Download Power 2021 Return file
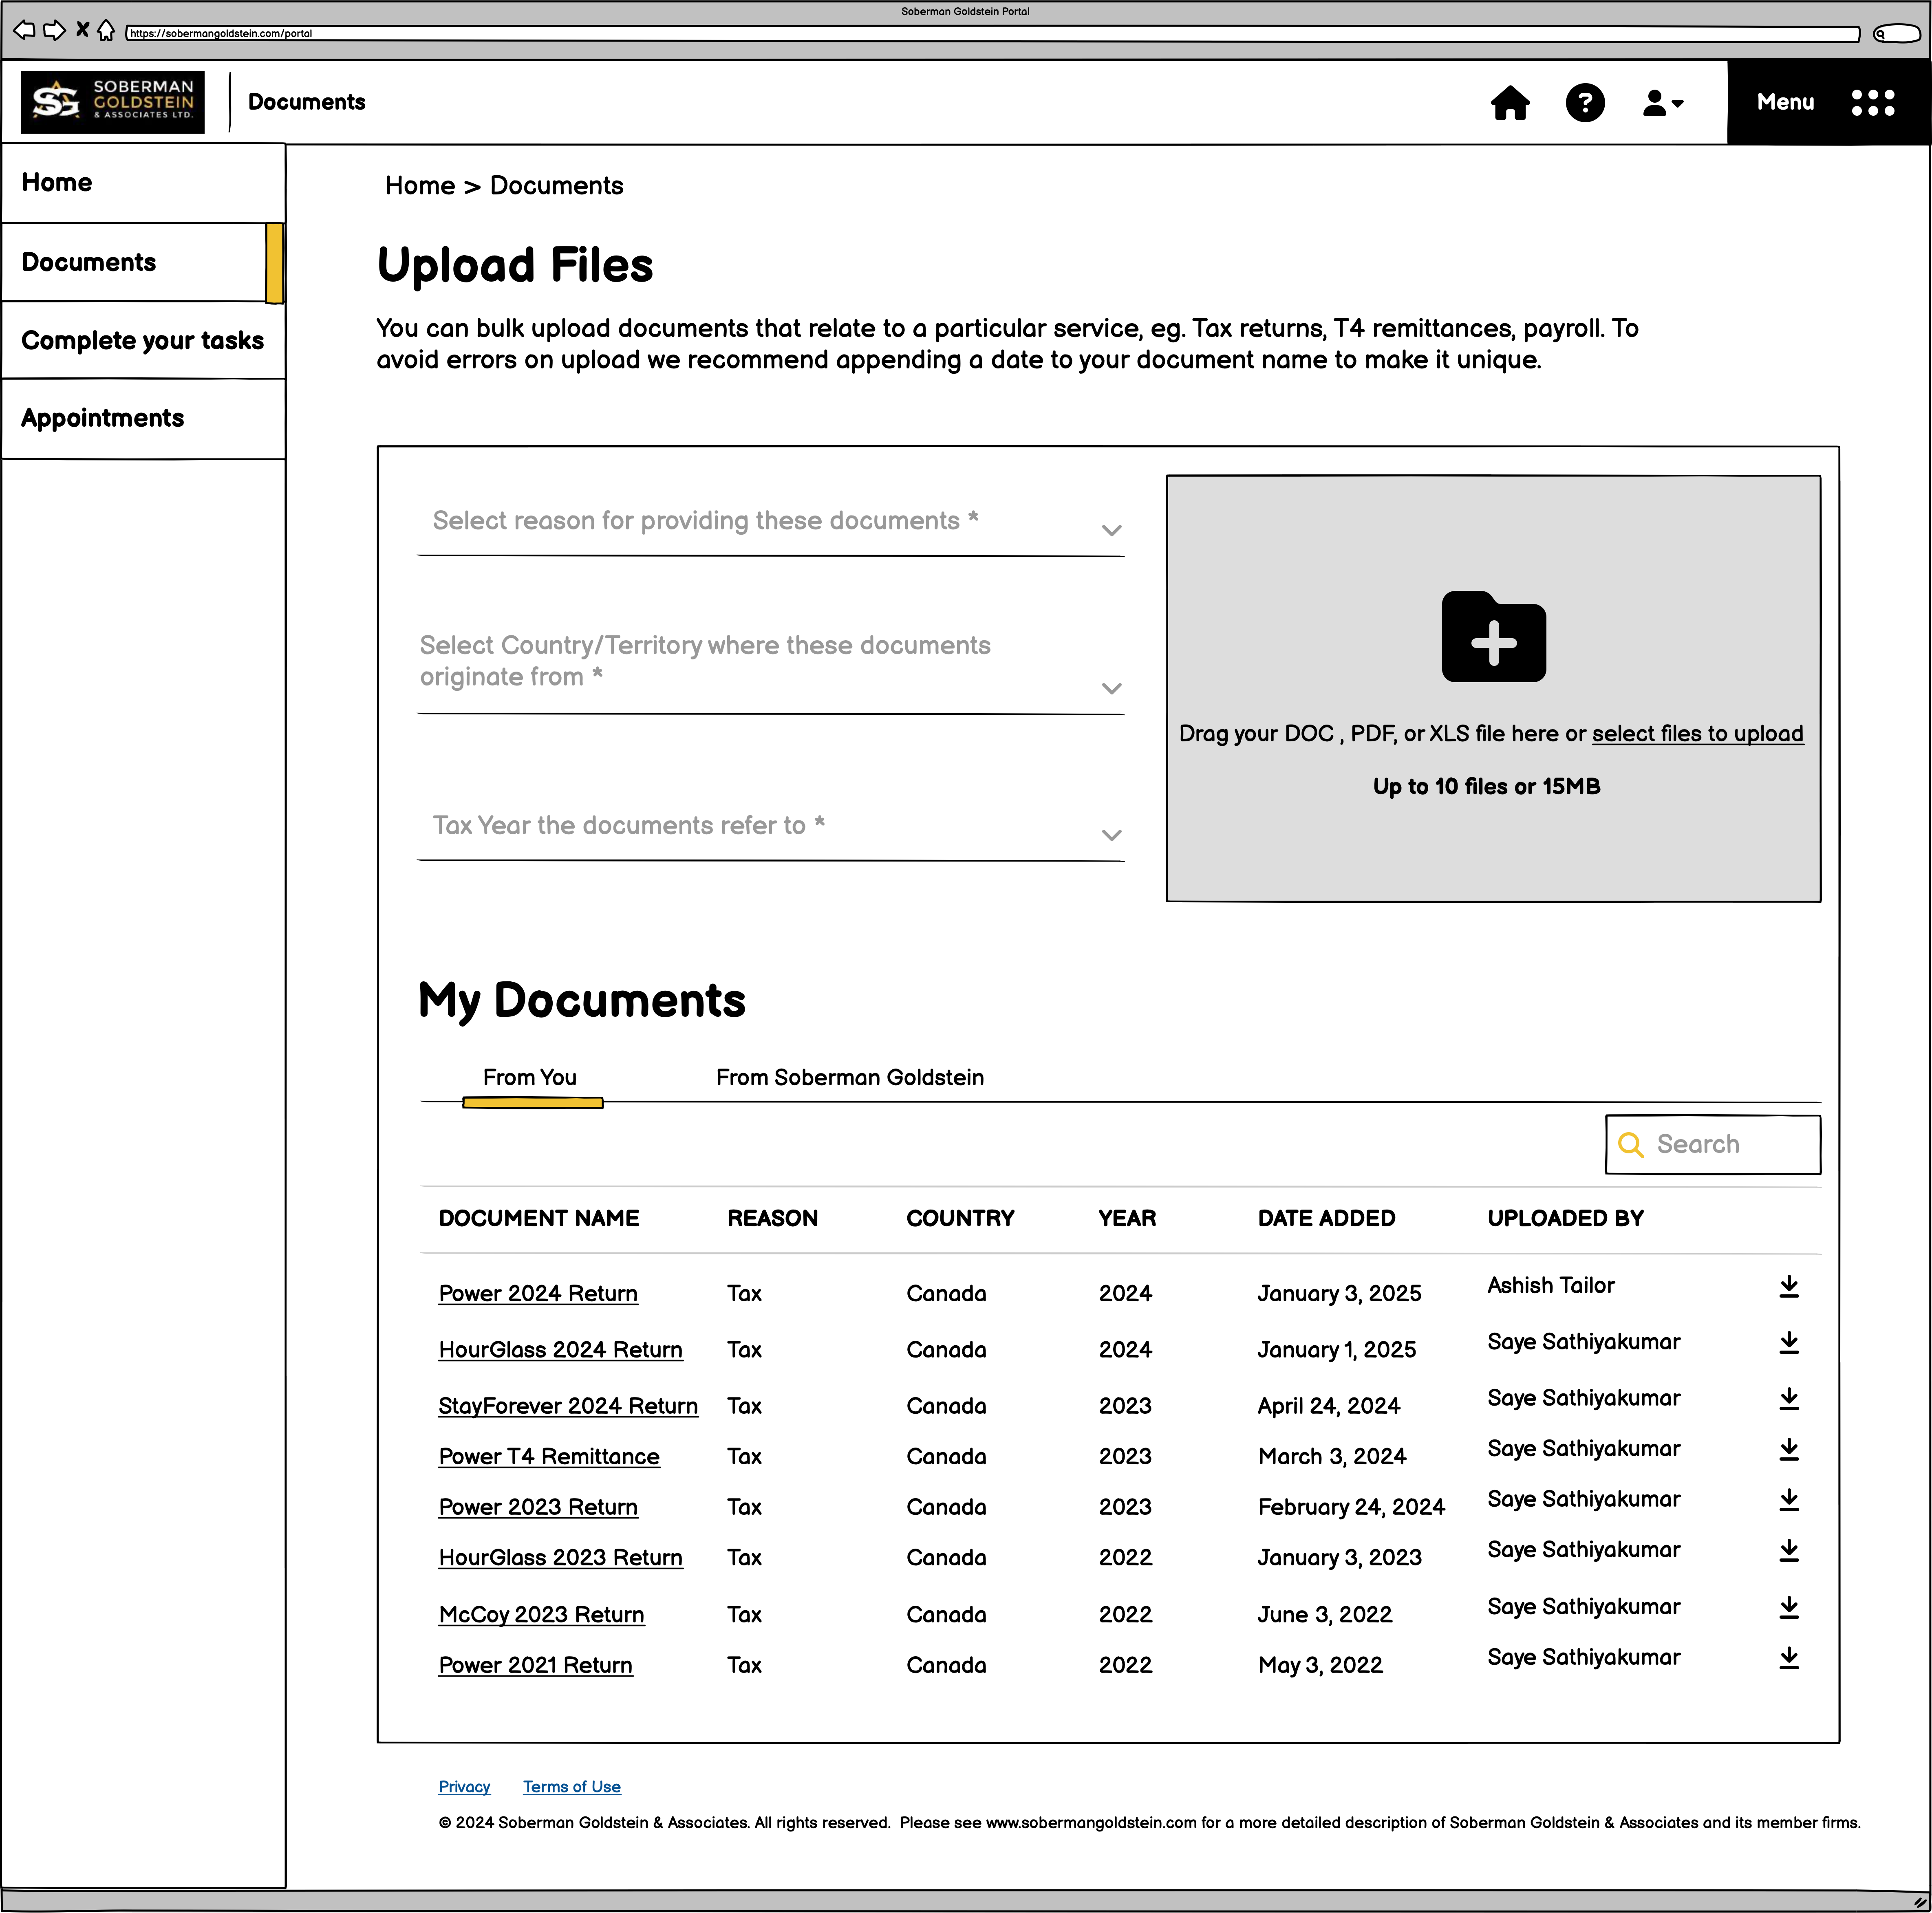This screenshot has width=1932, height=1913. pos(1789,1658)
